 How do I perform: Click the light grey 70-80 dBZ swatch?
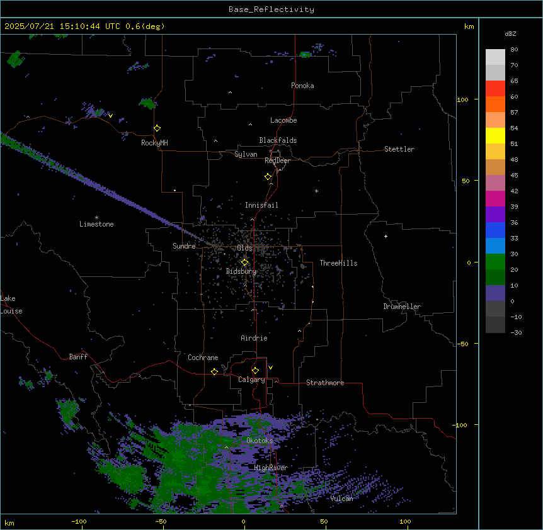[x=495, y=57]
